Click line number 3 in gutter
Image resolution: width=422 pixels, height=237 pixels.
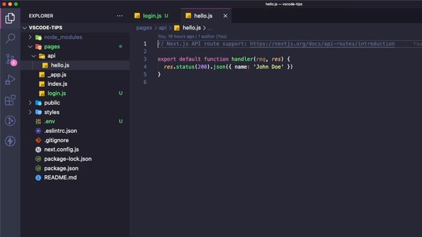tap(145, 59)
